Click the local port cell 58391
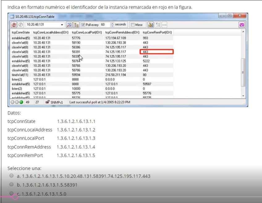The width and height of the screenshot is (262, 203). (76, 52)
